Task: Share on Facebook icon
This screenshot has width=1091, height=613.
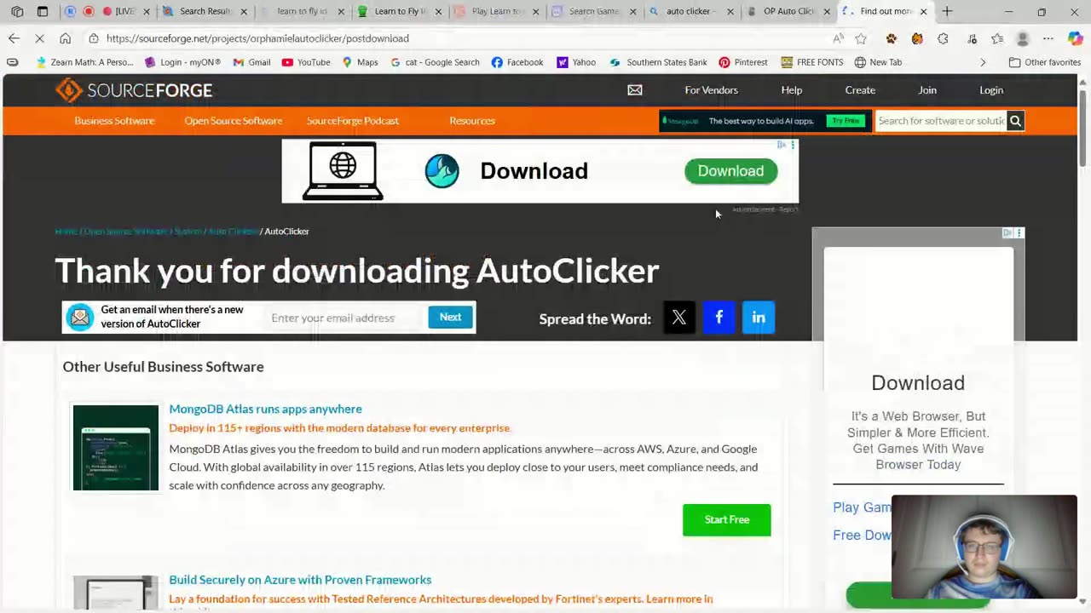Action: [719, 318]
